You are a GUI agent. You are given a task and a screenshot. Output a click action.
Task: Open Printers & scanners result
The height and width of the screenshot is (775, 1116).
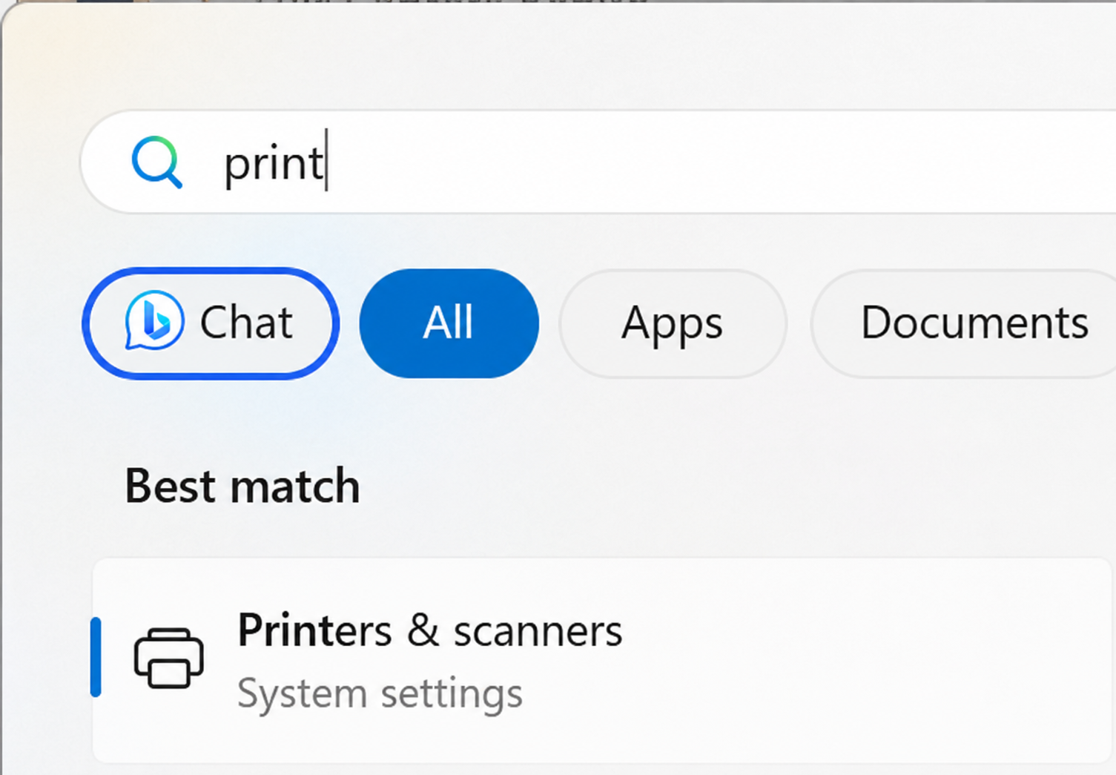(x=602, y=660)
